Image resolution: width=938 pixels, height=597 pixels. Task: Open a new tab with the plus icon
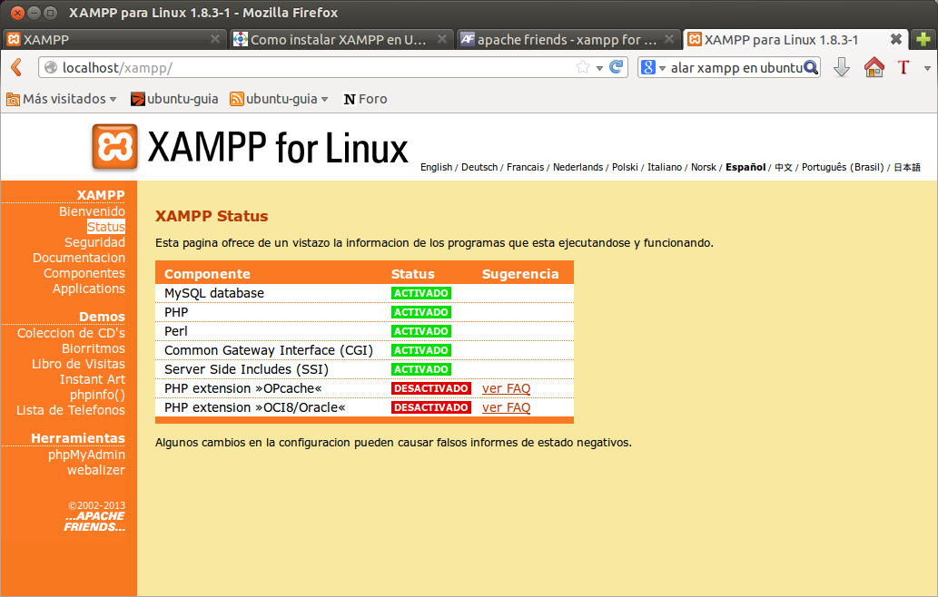(x=923, y=39)
